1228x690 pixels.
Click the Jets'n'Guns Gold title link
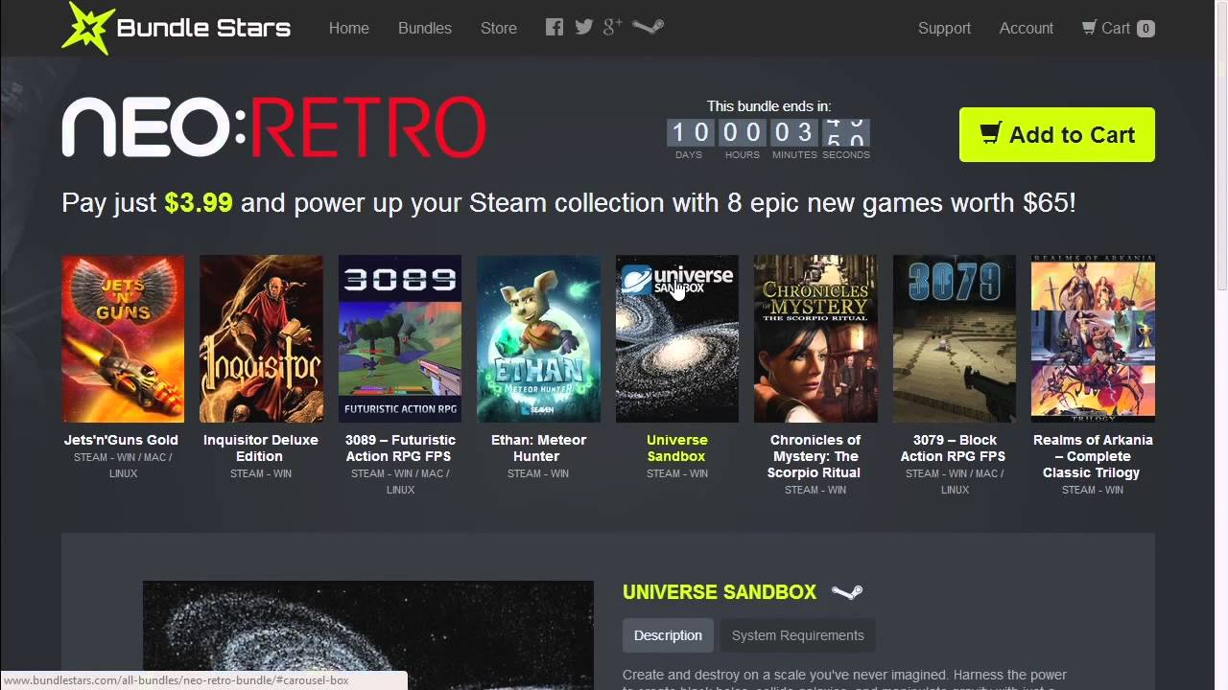(x=122, y=440)
